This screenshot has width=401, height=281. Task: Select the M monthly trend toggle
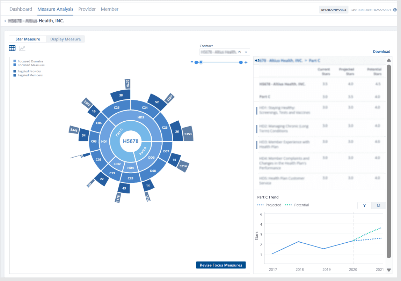pyautogui.click(x=378, y=206)
